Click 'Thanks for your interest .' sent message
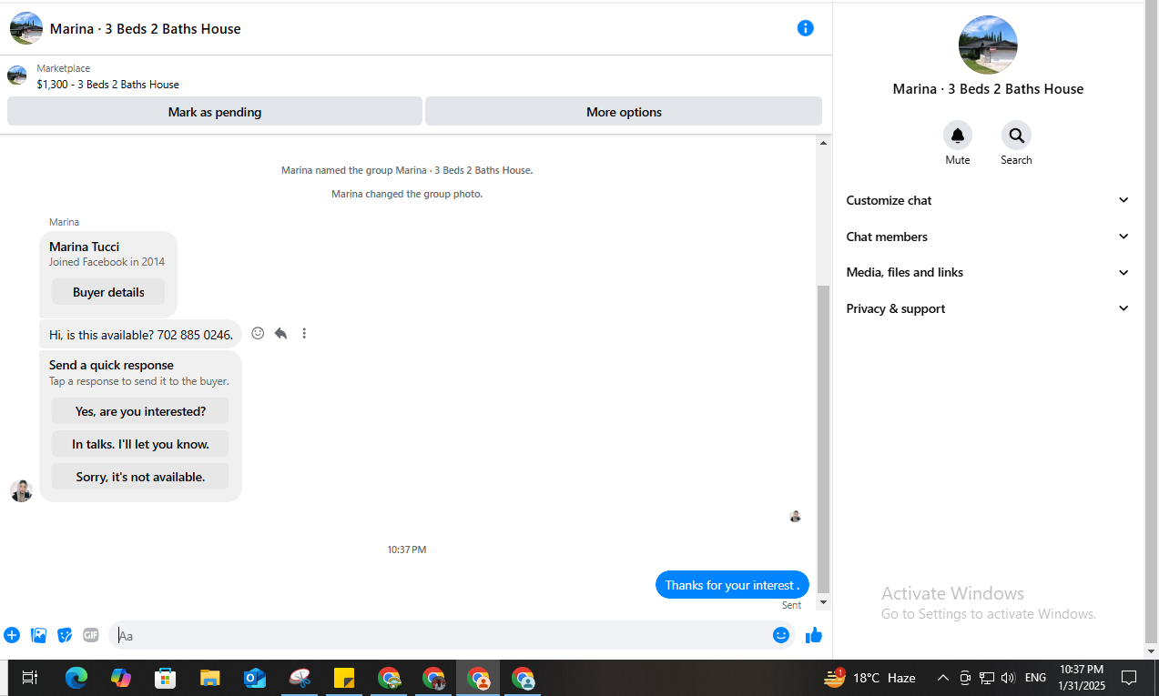1159x696 pixels. point(732,585)
